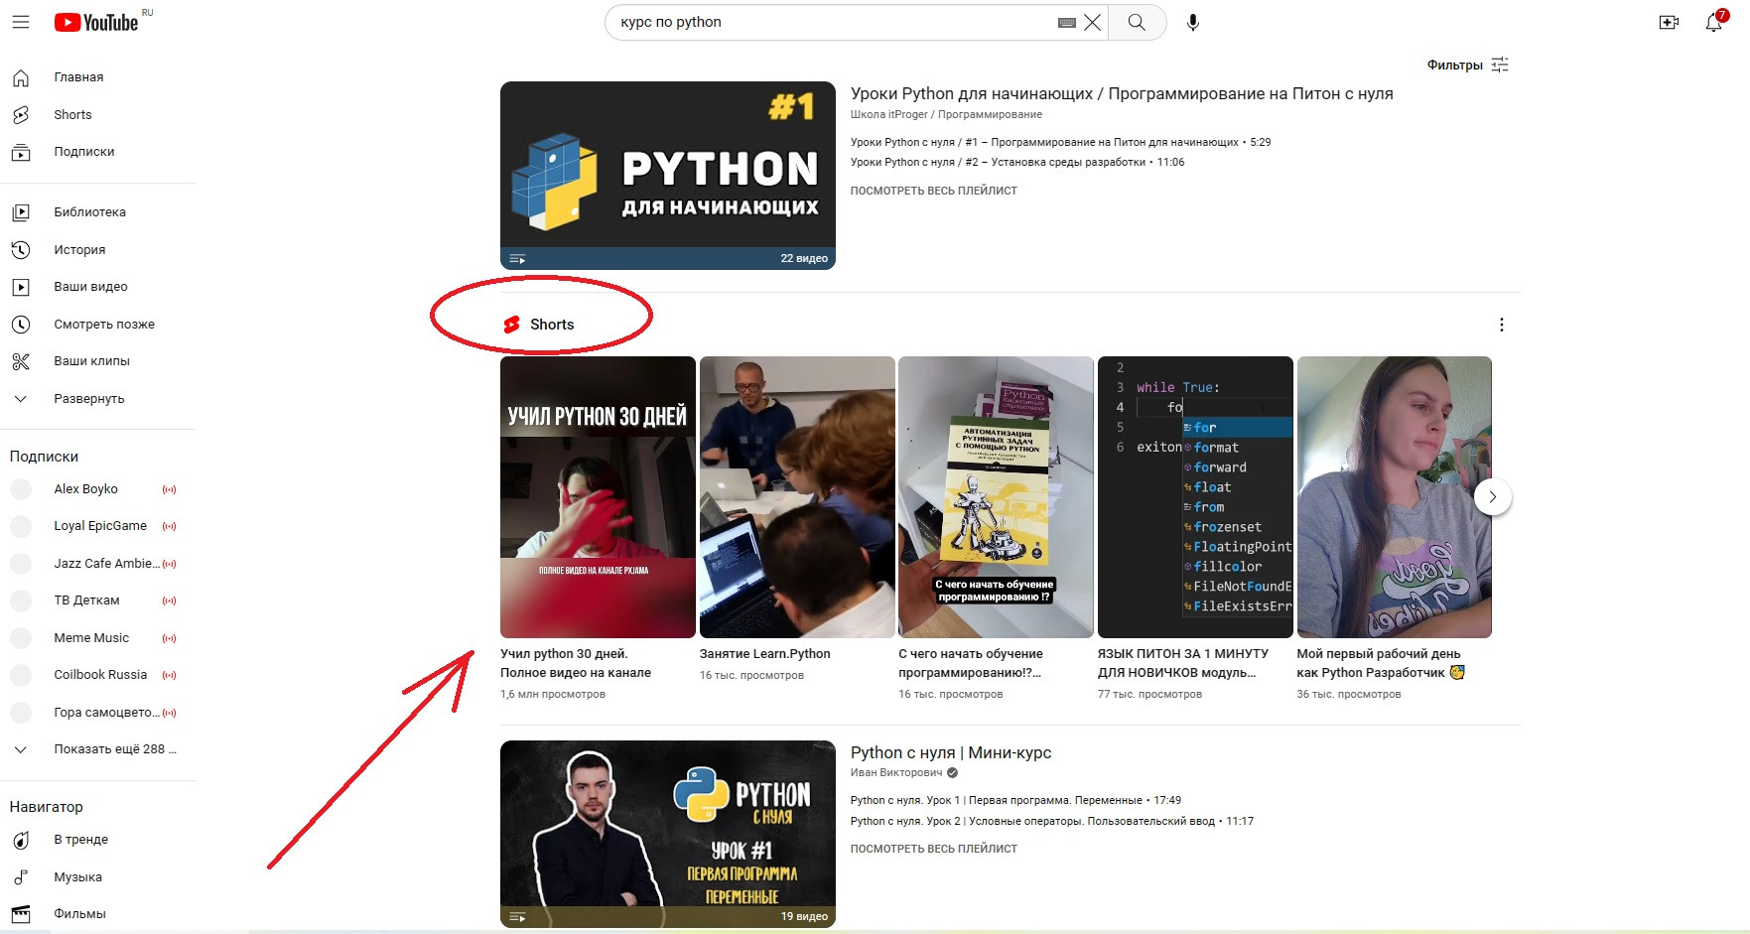Open the Уроки Python с нуля #1 video

(1060, 143)
